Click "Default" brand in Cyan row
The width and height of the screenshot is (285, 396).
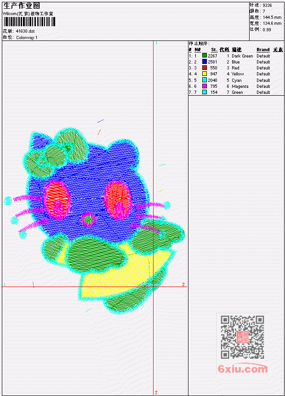click(263, 80)
